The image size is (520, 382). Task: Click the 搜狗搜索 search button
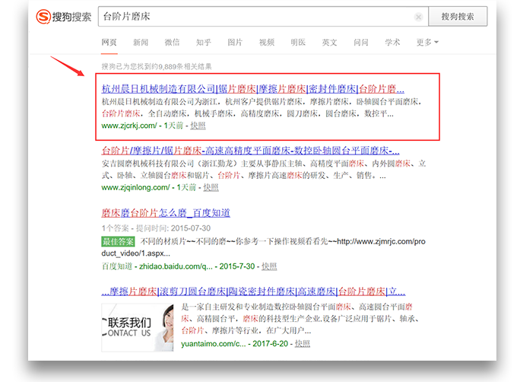coord(457,17)
